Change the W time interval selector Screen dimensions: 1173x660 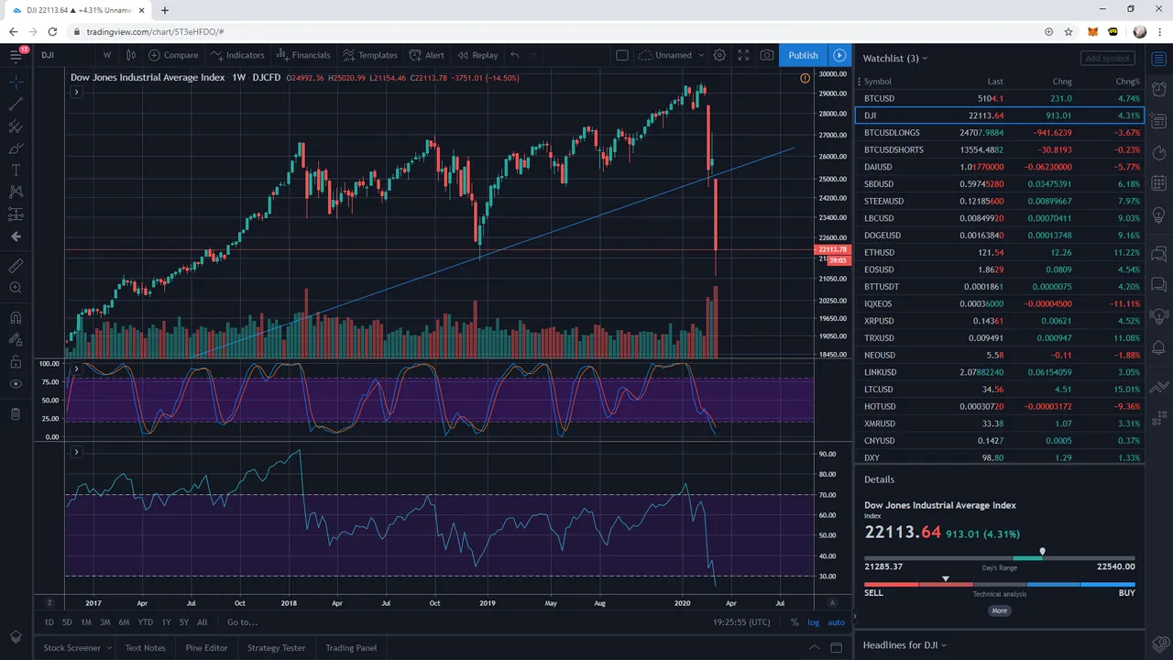[107, 55]
